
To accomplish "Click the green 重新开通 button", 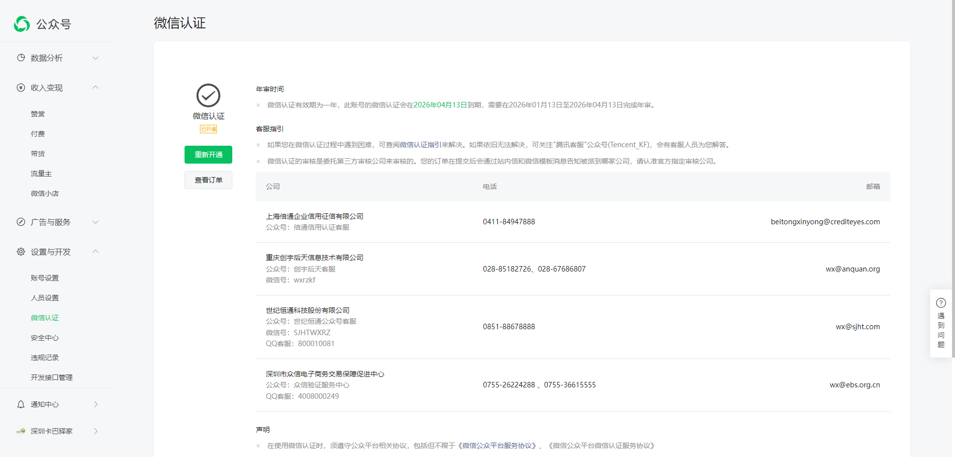I will click(x=208, y=155).
